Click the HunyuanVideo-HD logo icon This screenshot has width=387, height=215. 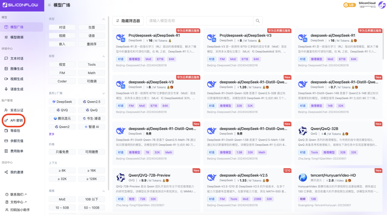coord(302,177)
